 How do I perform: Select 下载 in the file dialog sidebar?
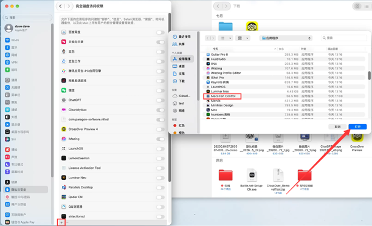pos(179,81)
